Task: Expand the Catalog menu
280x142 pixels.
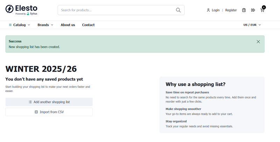Action: [x=20, y=25]
